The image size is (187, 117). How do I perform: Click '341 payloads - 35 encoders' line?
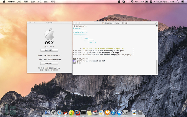[x=101, y=53]
